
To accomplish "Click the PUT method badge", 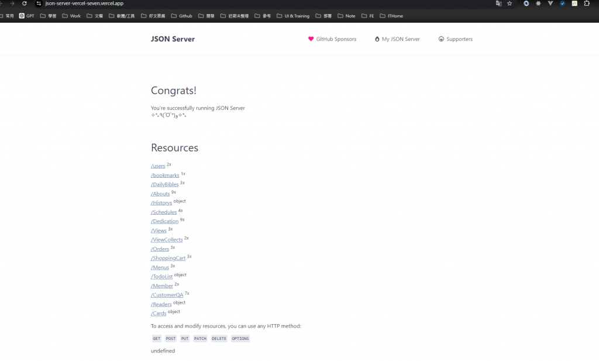I will 185,338.
